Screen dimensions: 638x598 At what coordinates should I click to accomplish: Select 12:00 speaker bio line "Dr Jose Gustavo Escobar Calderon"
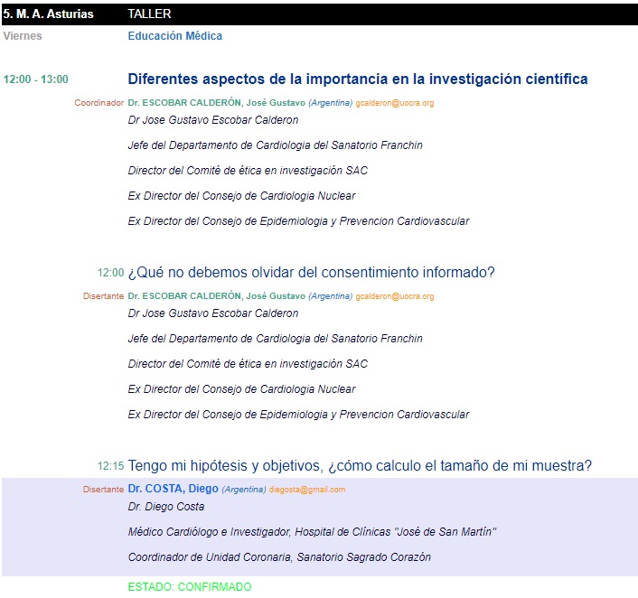213,313
